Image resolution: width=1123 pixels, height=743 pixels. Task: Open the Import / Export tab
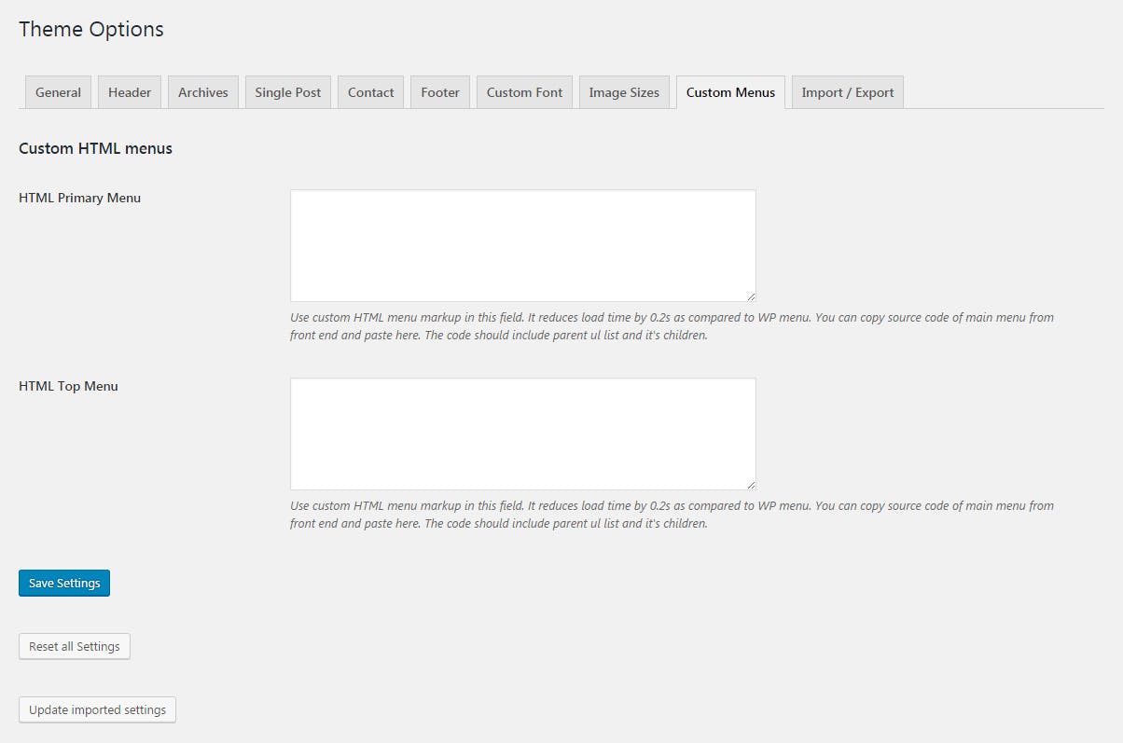click(x=848, y=92)
